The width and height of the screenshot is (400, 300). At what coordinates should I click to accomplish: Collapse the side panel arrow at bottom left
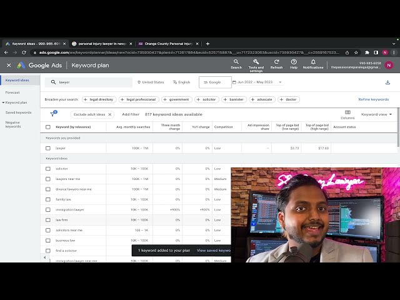tap(44, 257)
